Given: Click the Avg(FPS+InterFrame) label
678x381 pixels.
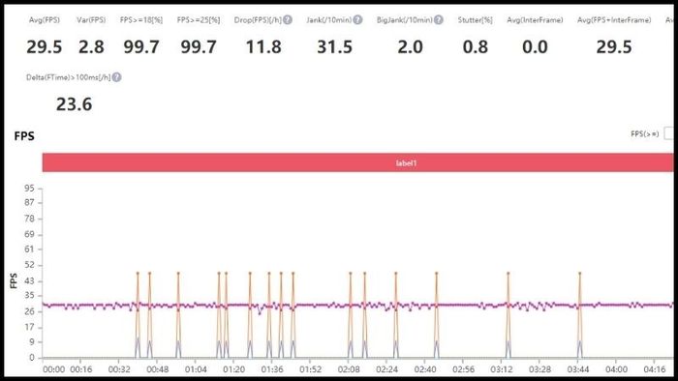Looking at the screenshot, I should point(614,20).
